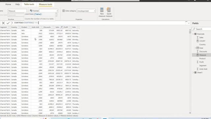This screenshot has width=211, height=119.
Task: Switch to the Table tools tab
Action: [x=29, y=4]
